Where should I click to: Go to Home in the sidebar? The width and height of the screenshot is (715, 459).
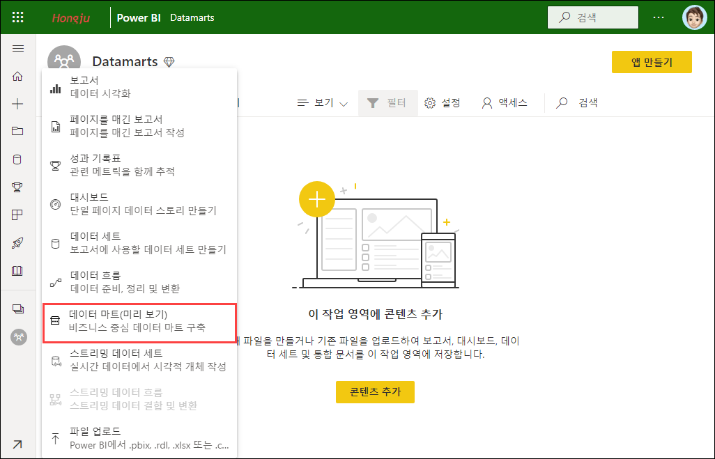(17, 76)
